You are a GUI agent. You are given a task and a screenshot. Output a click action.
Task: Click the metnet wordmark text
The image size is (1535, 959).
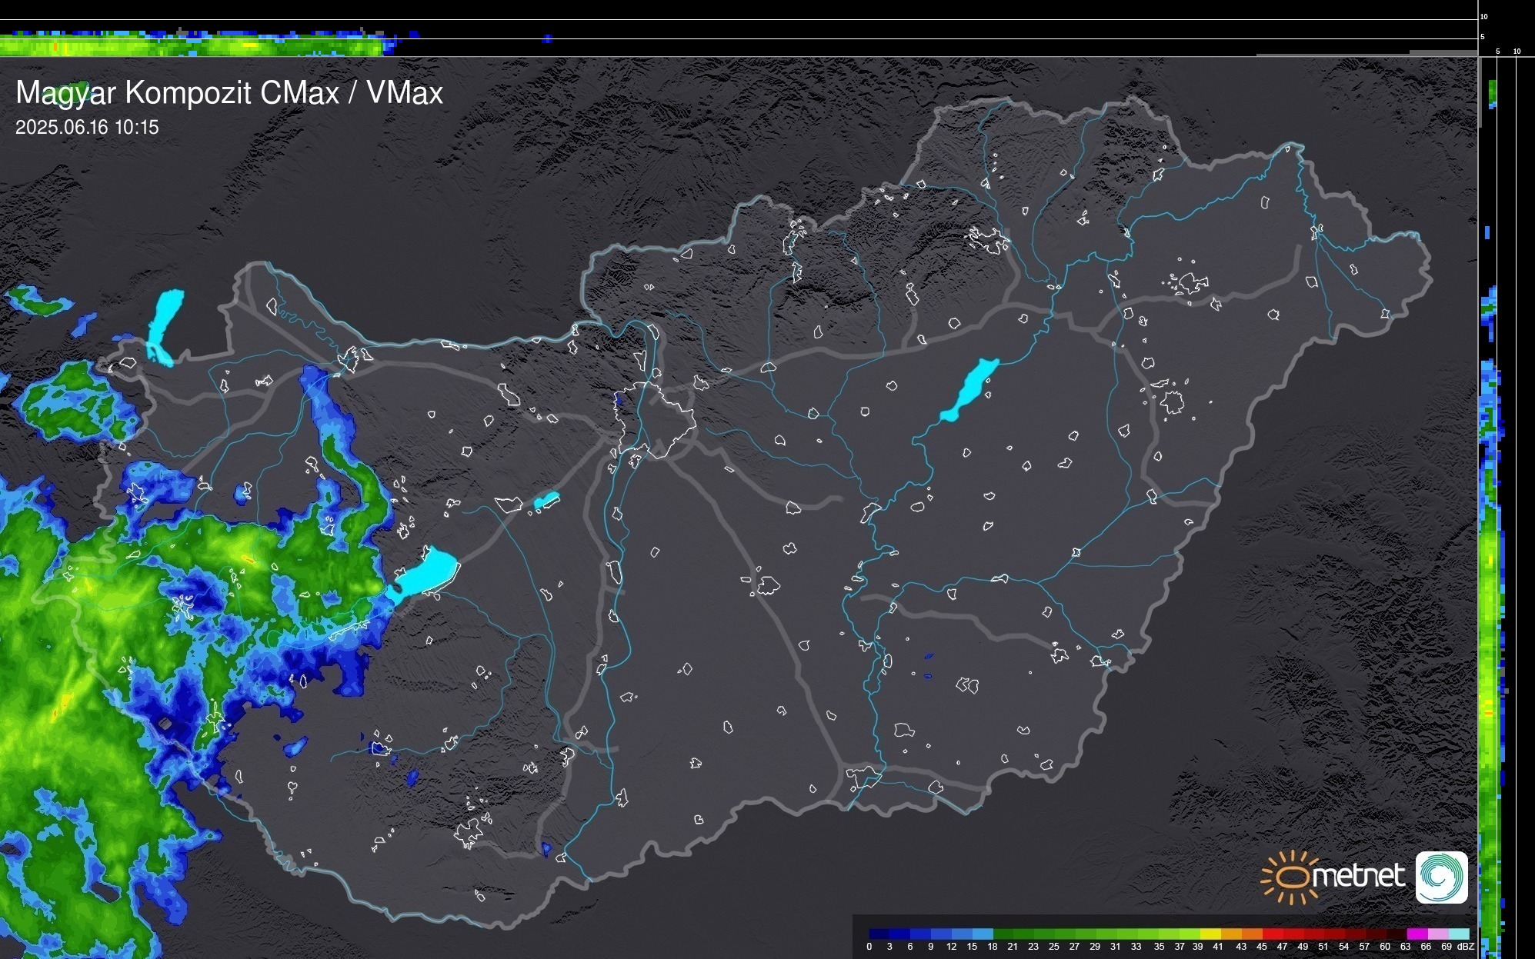pyautogui.click(x=1358, y=876)
